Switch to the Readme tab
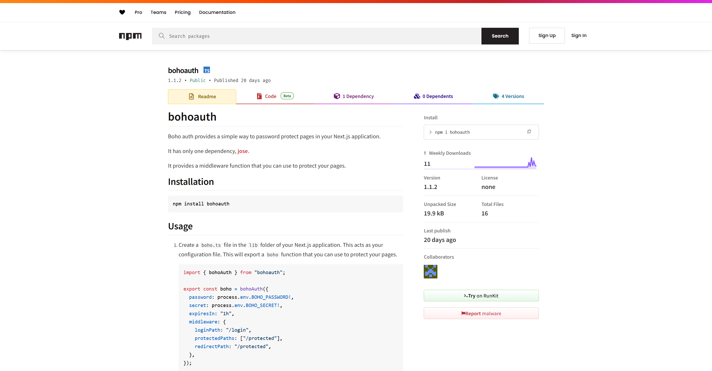This screenshot has height=371, width=712. (x=202, y=97)
